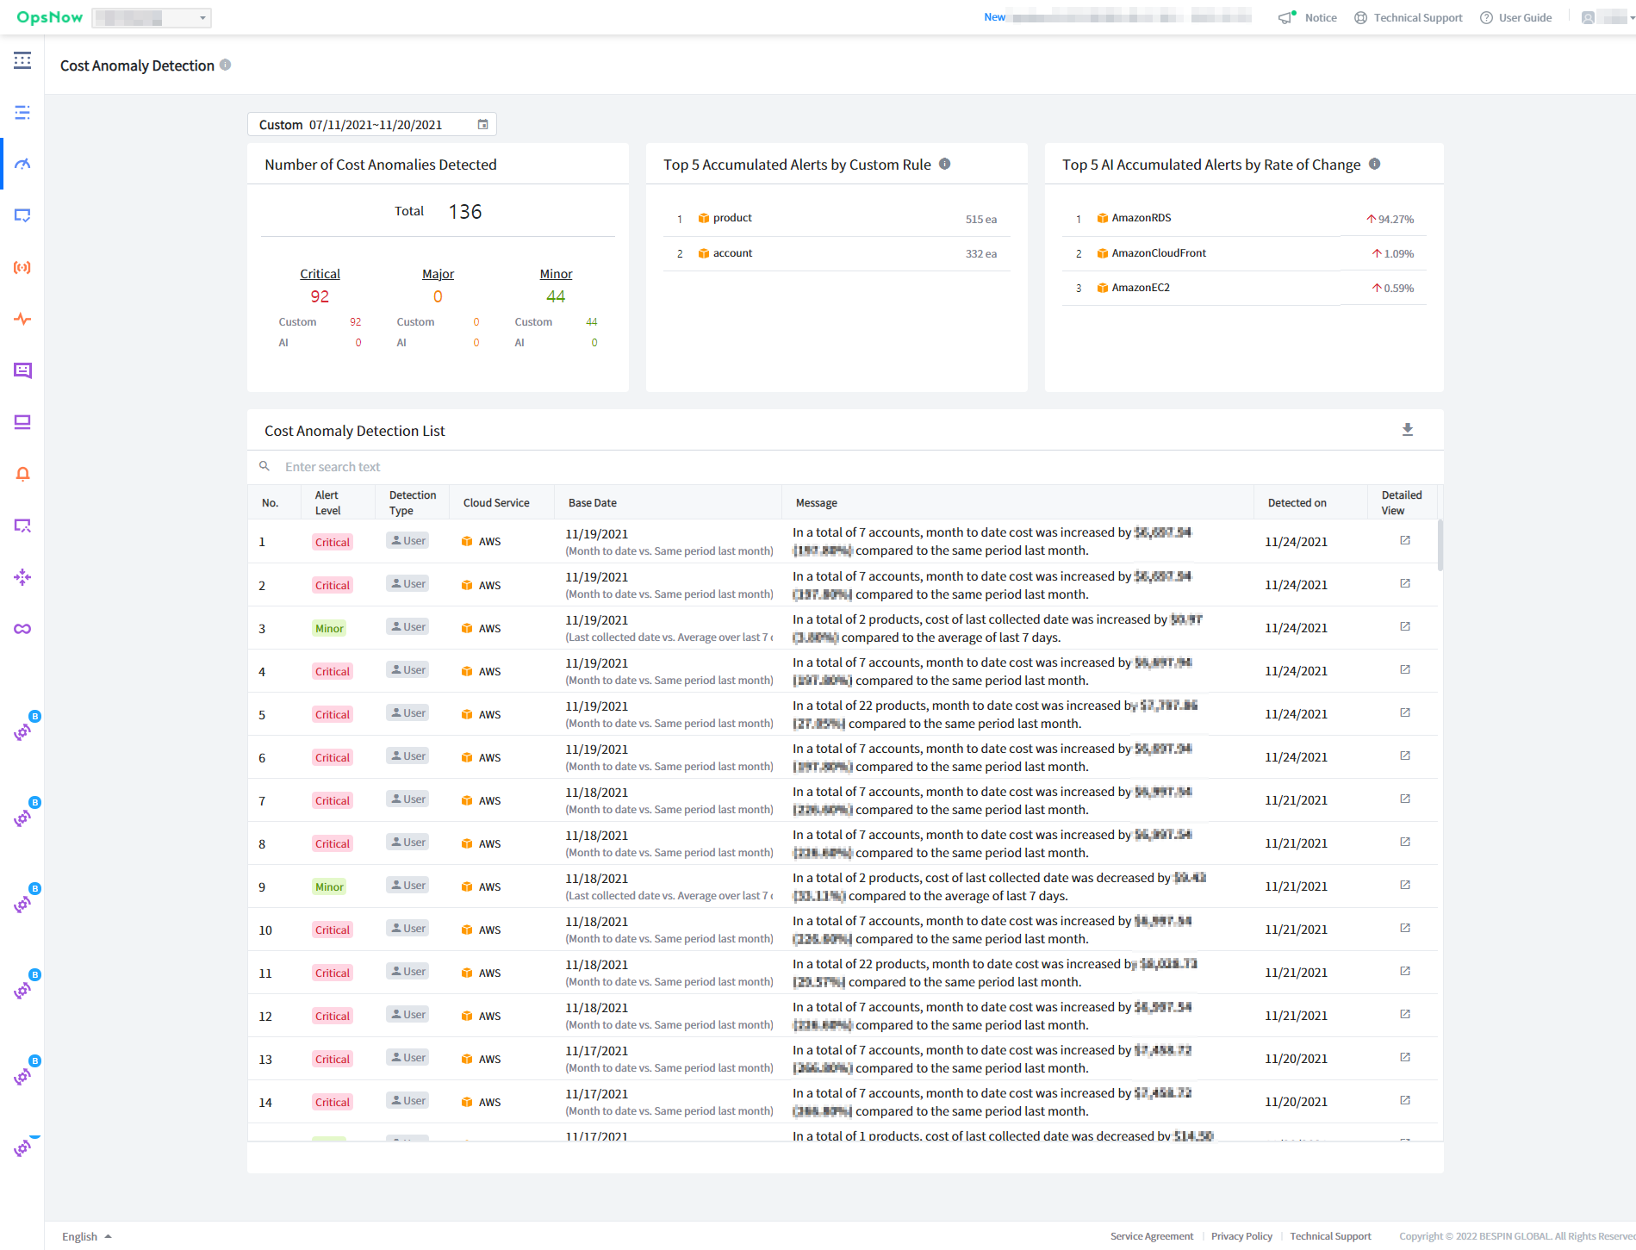Screen dimensions: 1636x1250
Task: Click the anomaly list vertical scrollbar
Action: click(x=1440, y=545)
